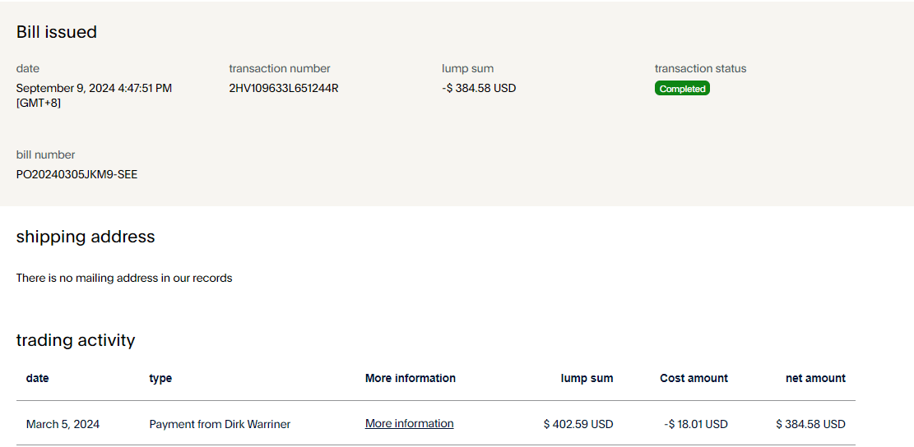Screen dimensions: 914x447
Task: Click the shipping address heading
Action: coord(86,237)
